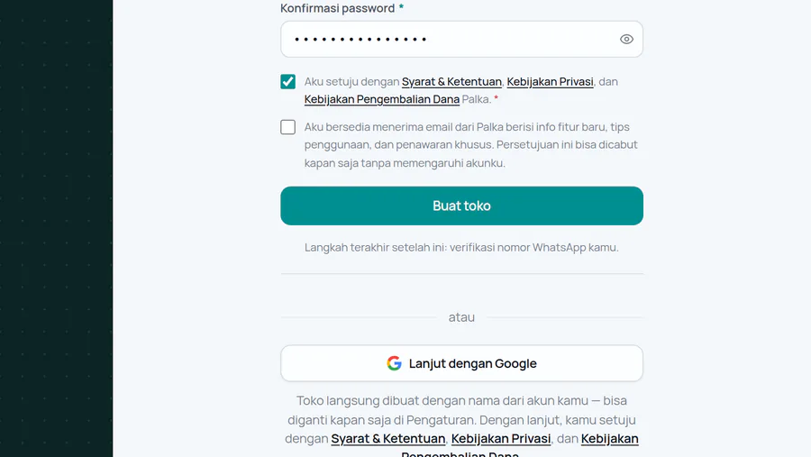Enable the Palka email consent checkbox
Image resolution: width=811 pixels, height=457 pixels.
pos(288,127)
